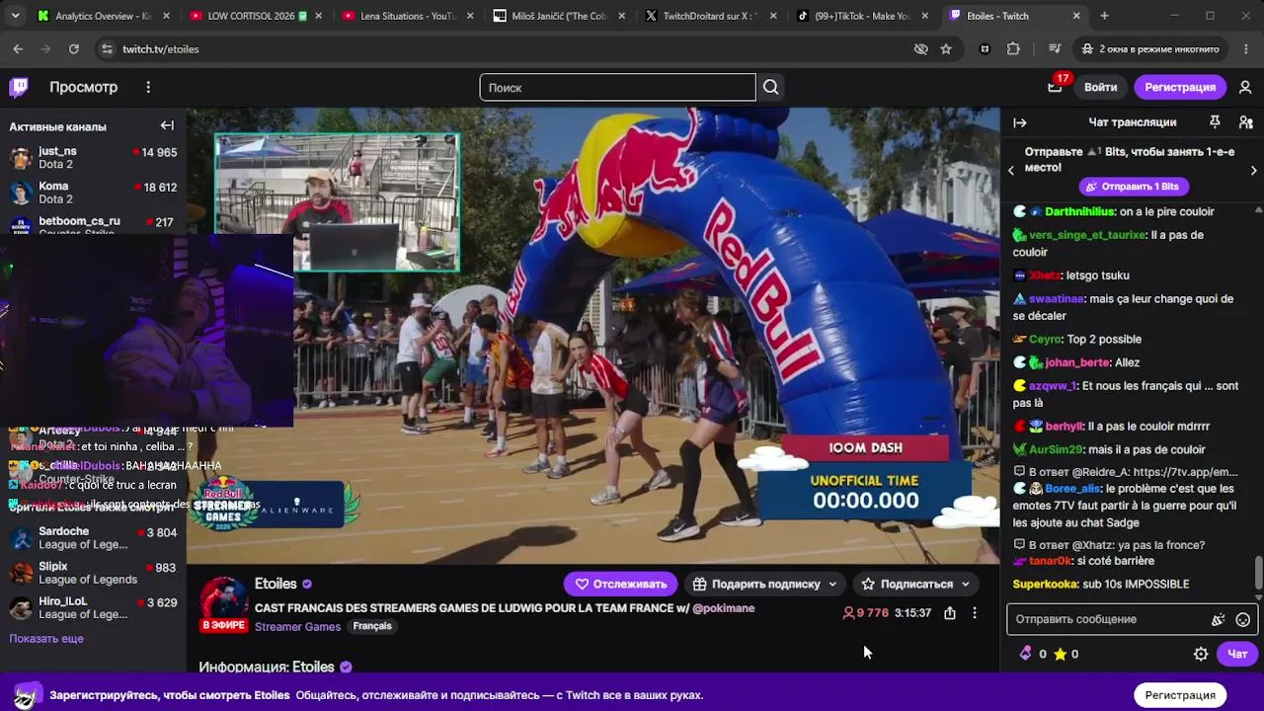Expand sidebar with Показать еще

pyautogui.click(x=46, y=639)
